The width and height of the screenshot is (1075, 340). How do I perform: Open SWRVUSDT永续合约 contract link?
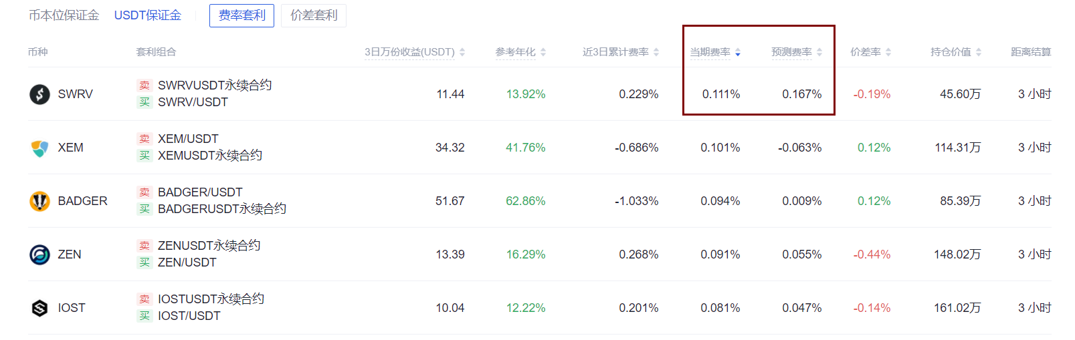click(x=215, y=86)
